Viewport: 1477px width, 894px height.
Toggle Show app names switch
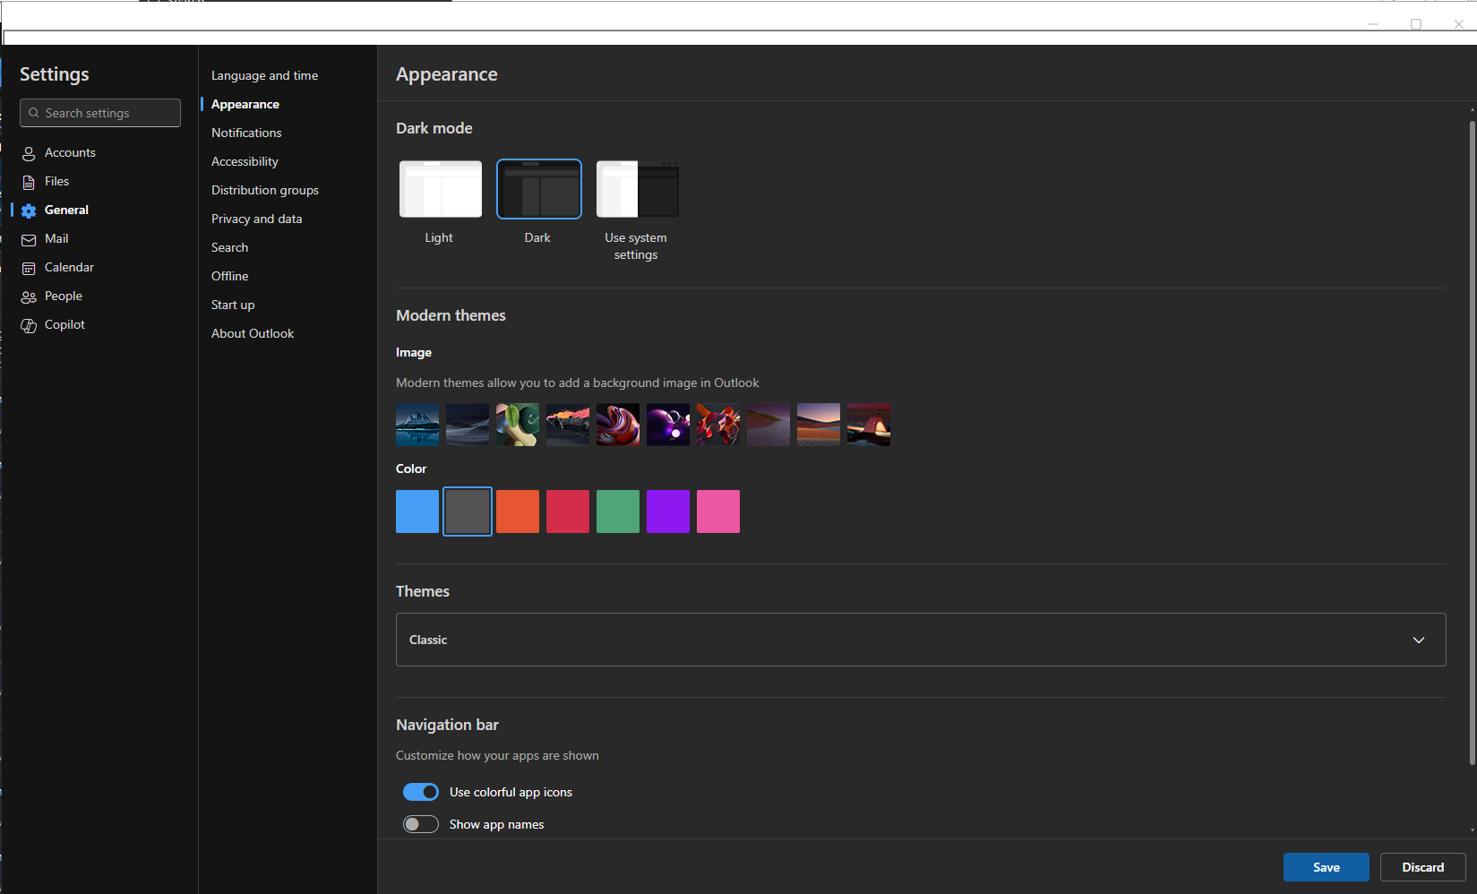tap(421, 824)
